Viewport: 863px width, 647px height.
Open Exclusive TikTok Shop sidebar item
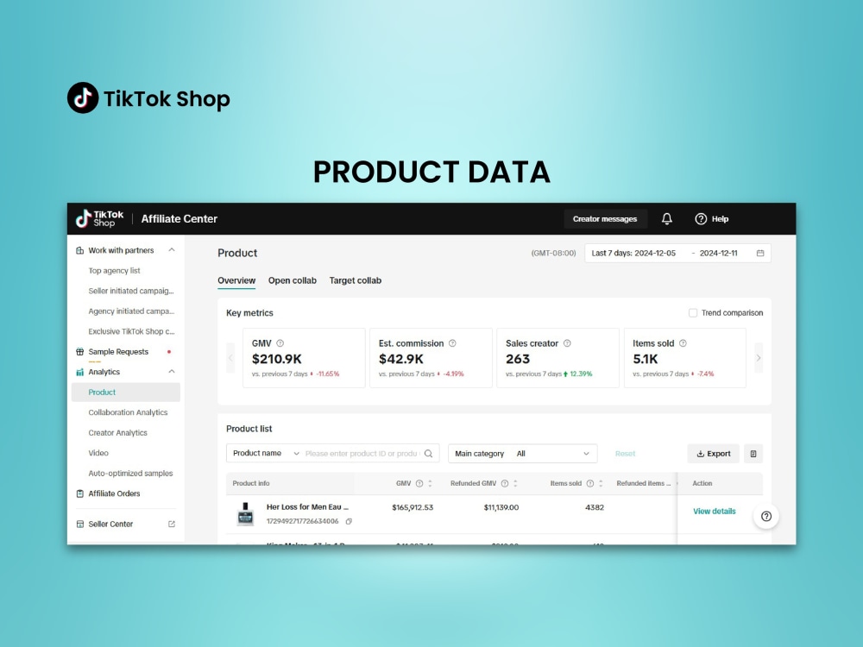(x=131, y=332)
